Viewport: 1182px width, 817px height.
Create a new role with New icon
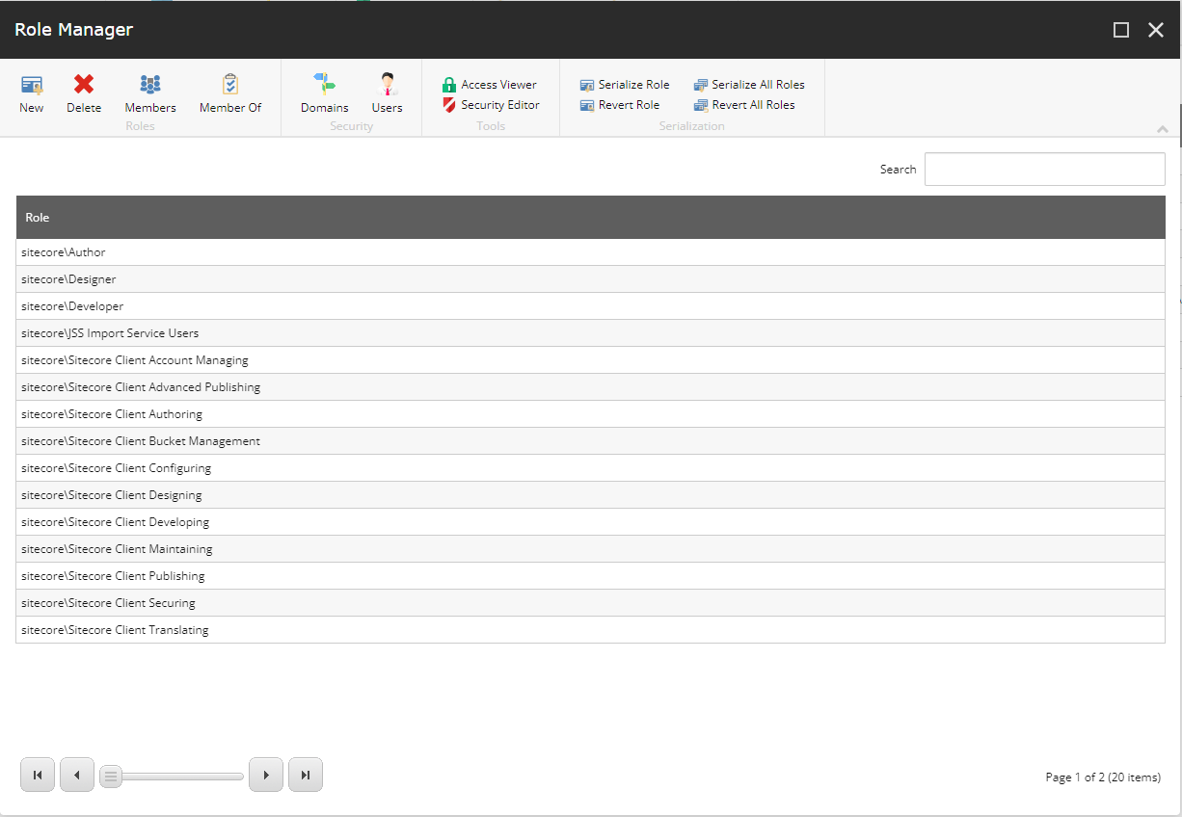pyautogui.click(x=32, y=93)
